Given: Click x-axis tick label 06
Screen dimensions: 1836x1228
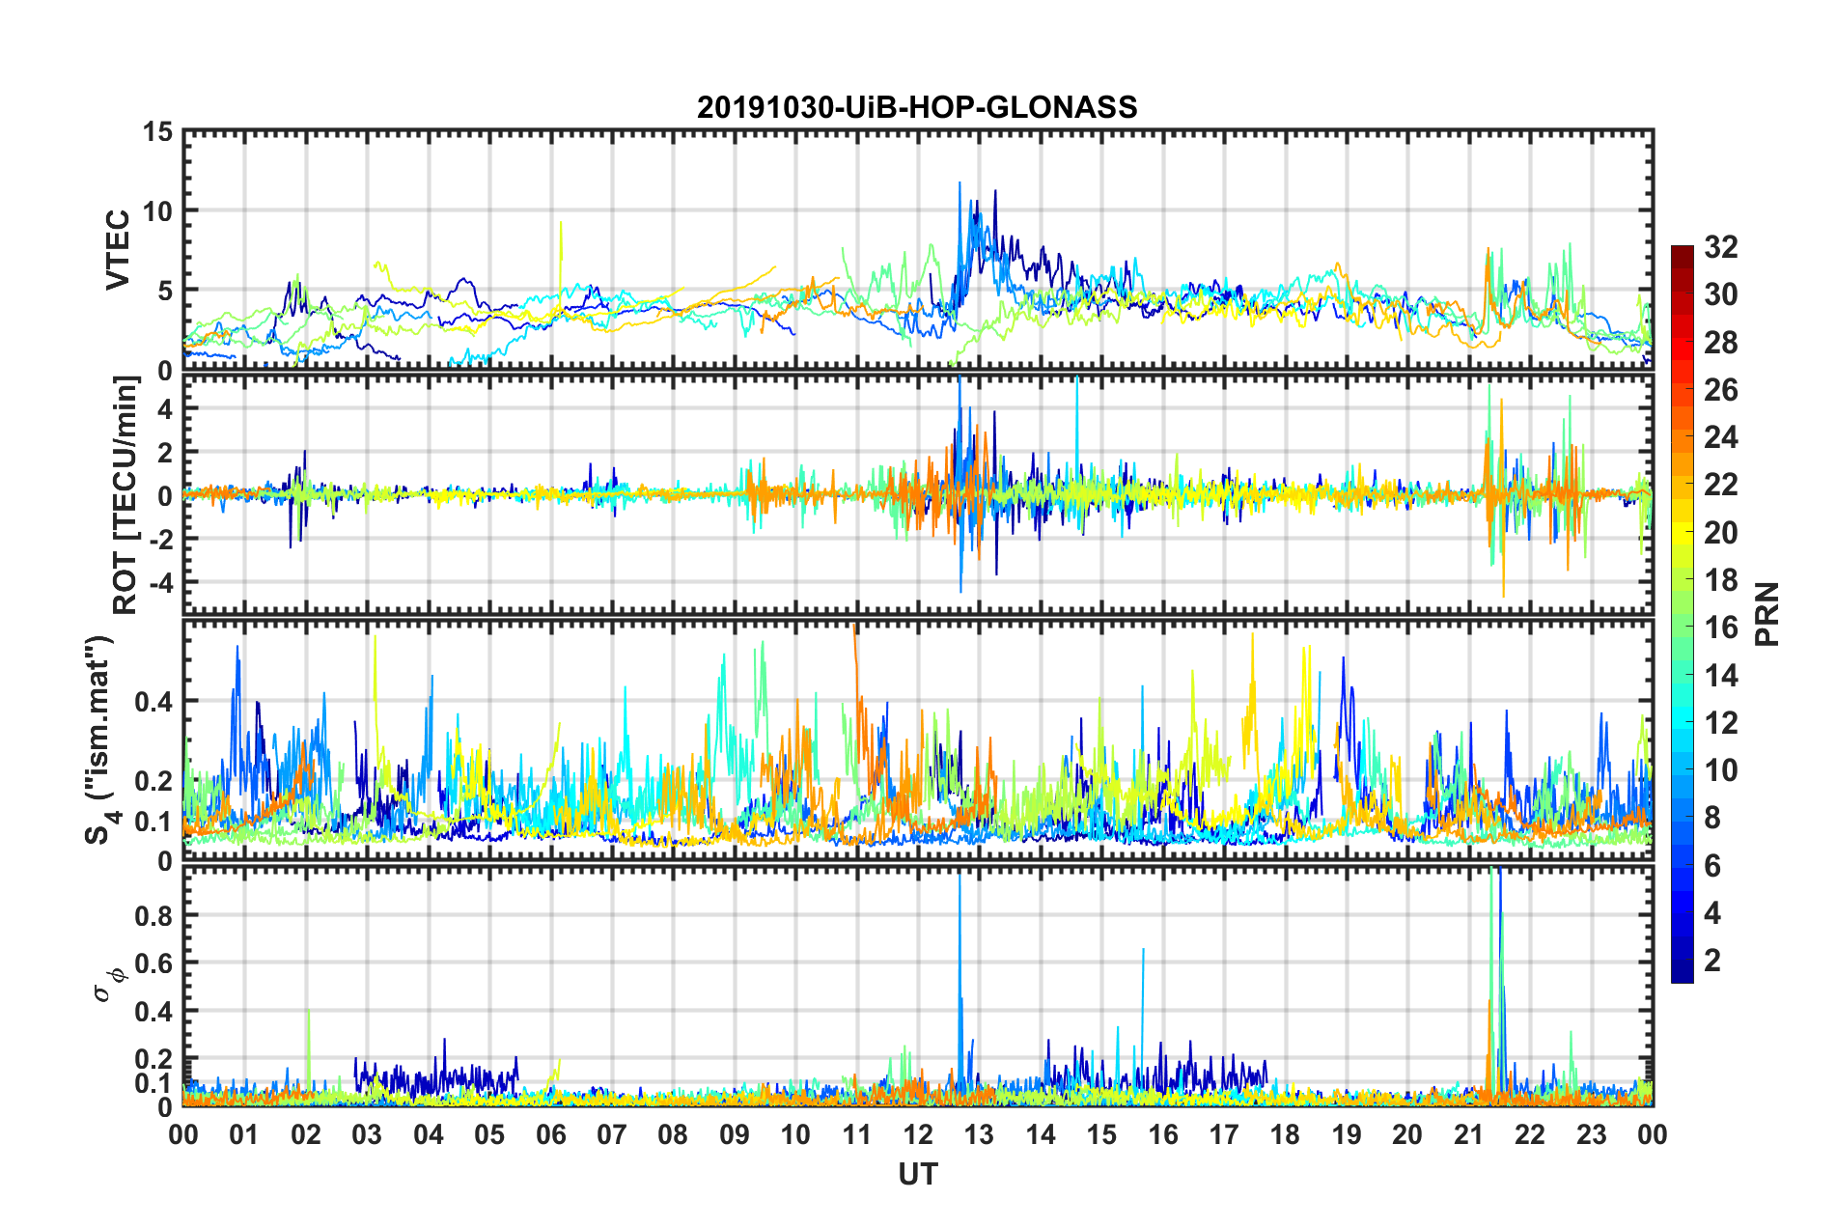Looking at the screenshot, I should tap(550, 1134).
